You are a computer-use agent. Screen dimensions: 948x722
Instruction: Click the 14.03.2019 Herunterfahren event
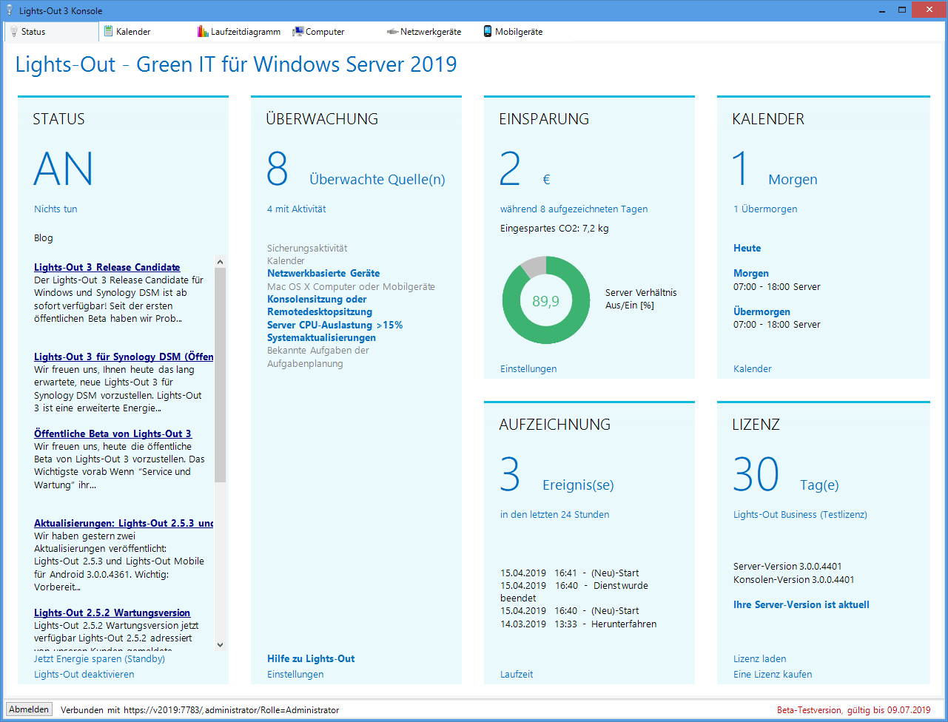pos(578,624)
